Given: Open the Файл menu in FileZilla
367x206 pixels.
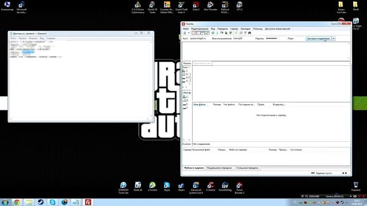Looking at the screenshot, I should coord(186,29).
